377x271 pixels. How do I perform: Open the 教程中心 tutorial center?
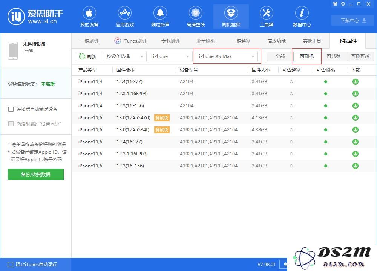tap(302, 17)
